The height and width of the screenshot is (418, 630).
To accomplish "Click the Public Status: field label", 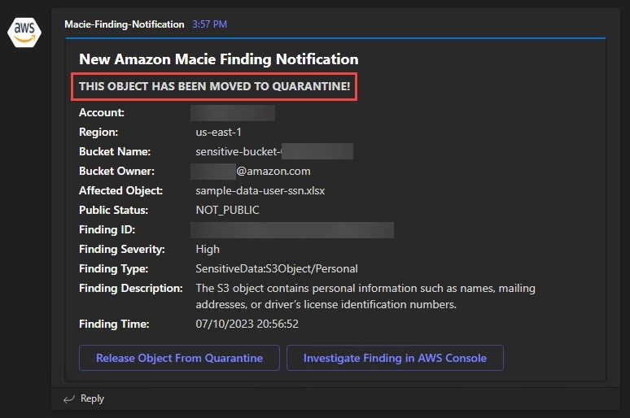I will point(114,210).
